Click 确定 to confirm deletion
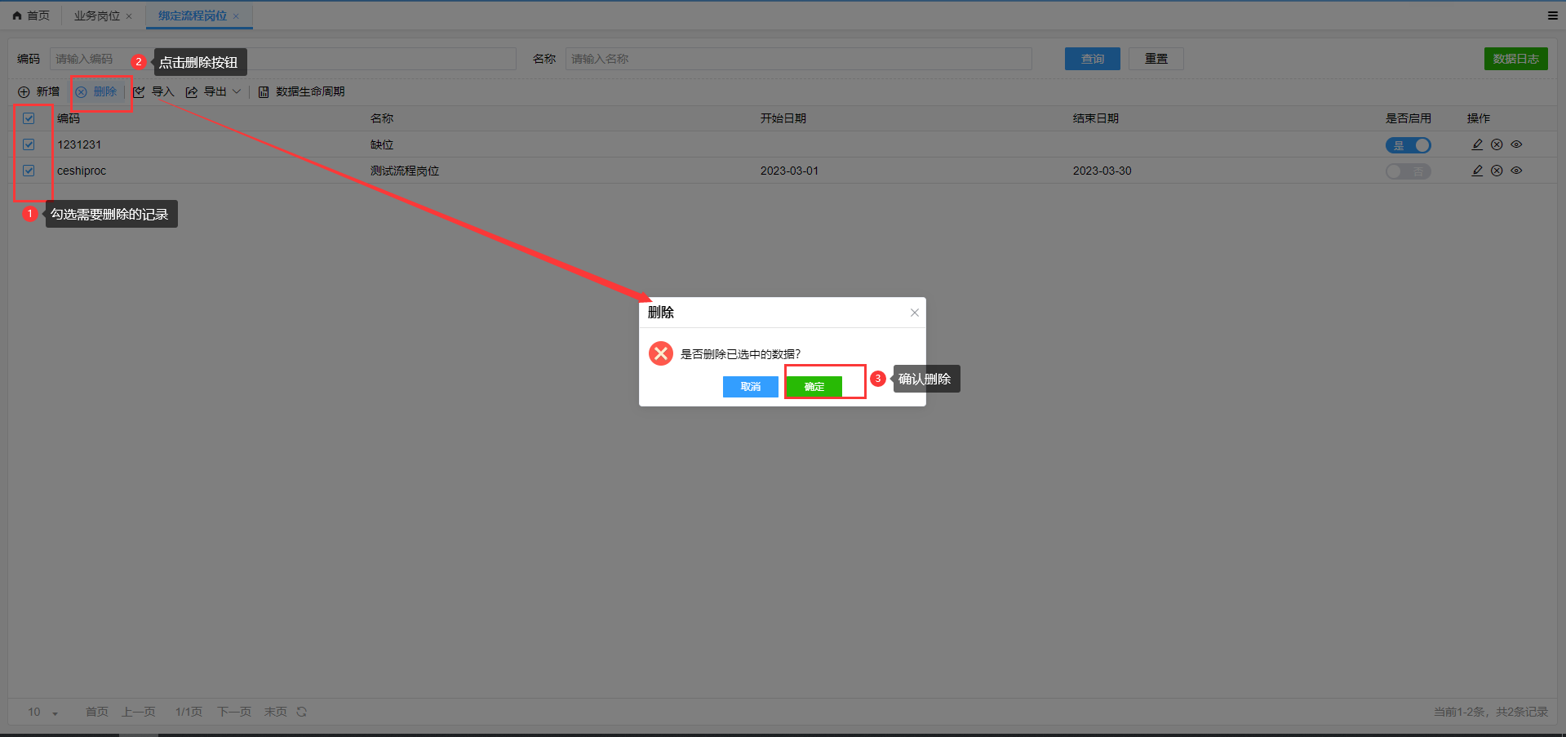The height and width of the screenshot is (737, 1566). [x=814, y=387]
